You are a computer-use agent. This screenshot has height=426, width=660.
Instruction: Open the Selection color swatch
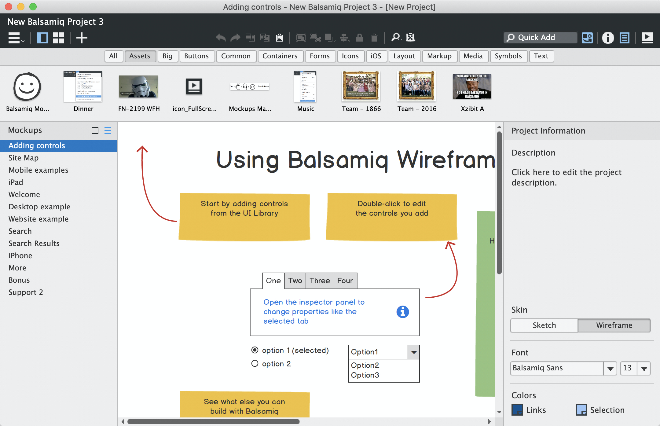click(x=581, y=410)
